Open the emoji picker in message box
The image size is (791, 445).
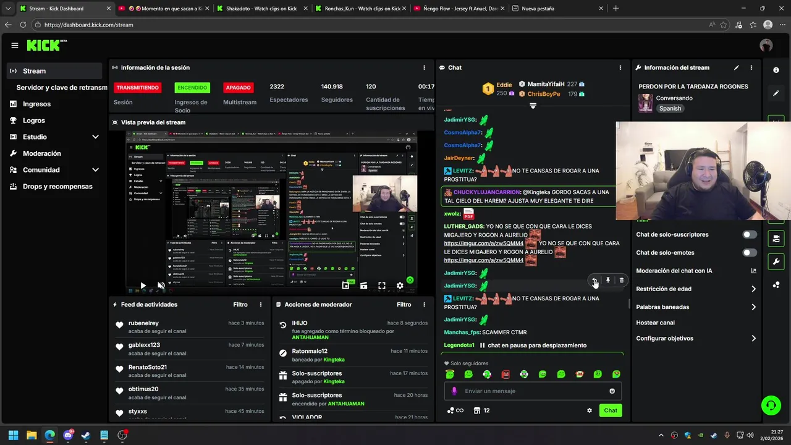(x=612, y=391)
